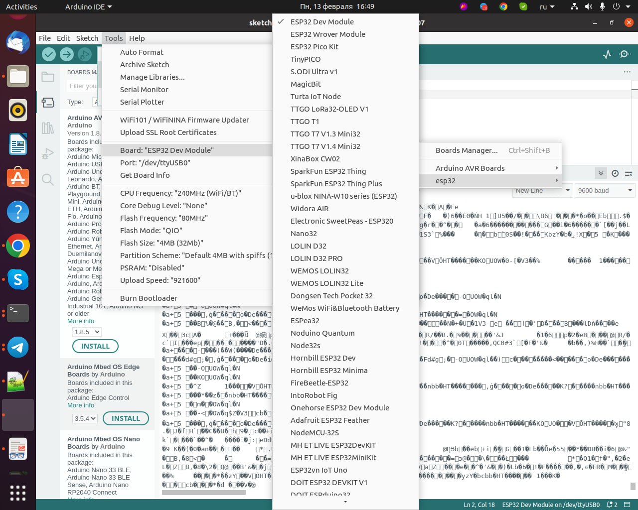638x510 pixels.
Task: Focus the boards Filter search field
Action: click(x=84, y=86)
